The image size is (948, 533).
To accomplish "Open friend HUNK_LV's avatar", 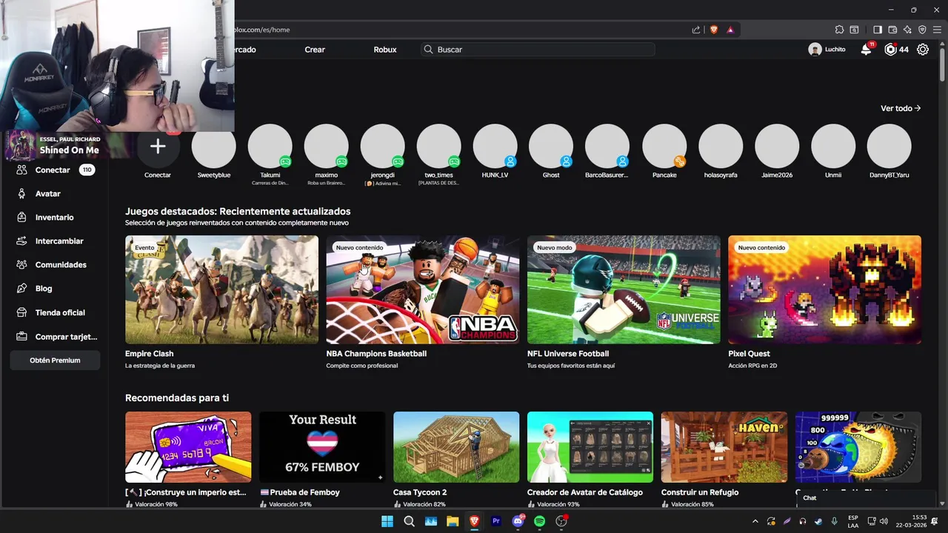I will point(495,146).
